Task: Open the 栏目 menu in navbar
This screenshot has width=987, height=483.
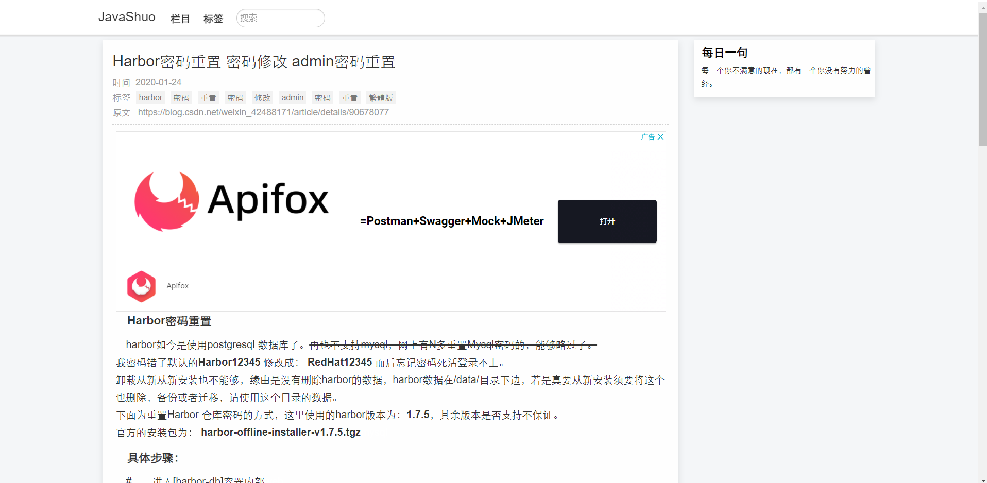Action: (180, 19)
